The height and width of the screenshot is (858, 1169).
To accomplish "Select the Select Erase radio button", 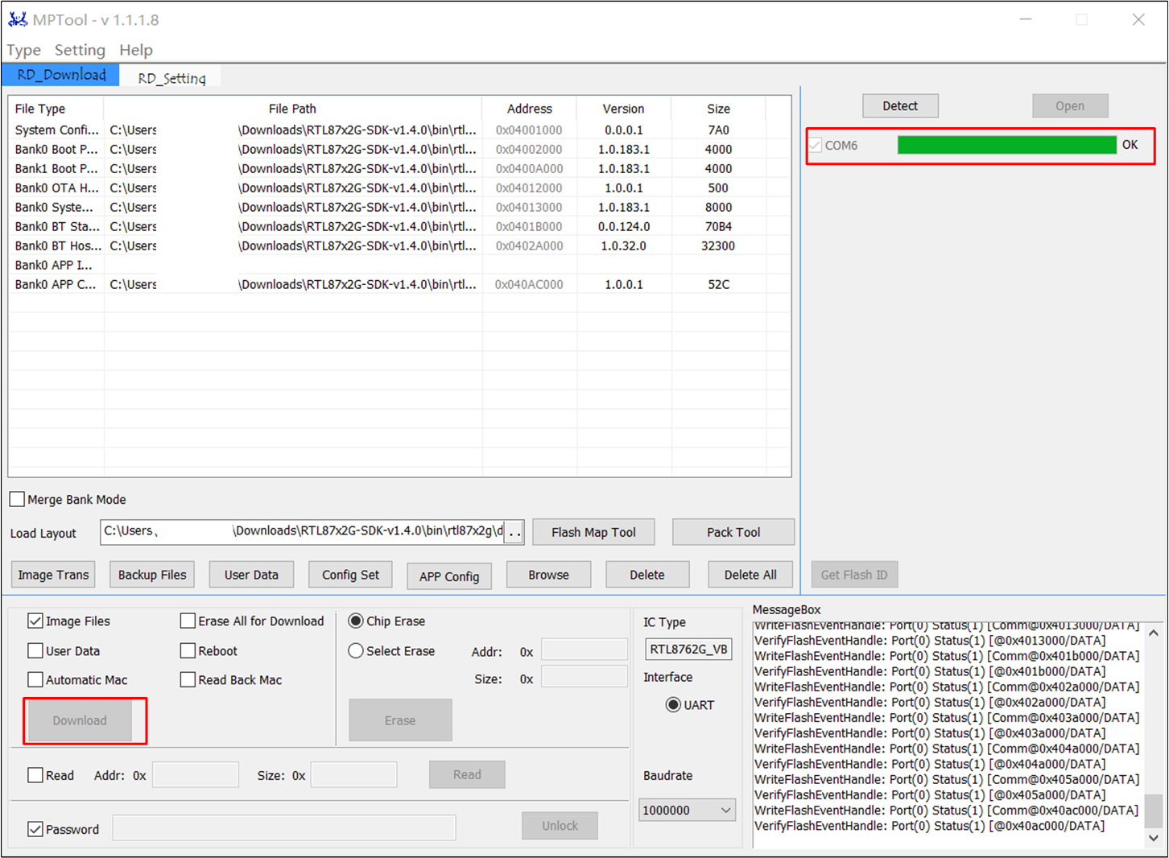I will (x=356, y=651).
